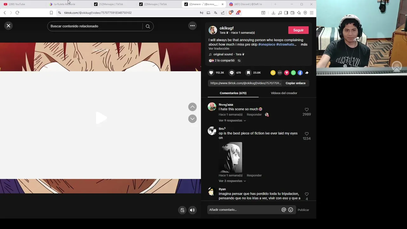Open the browser sidebar panel icon
407x229 pixels.
pos(286,13)
